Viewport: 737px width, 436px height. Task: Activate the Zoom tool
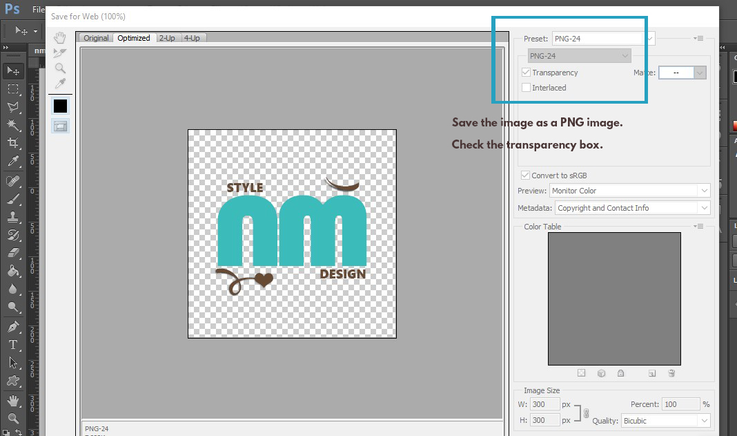pyautogui.click(x=60, y=67)
